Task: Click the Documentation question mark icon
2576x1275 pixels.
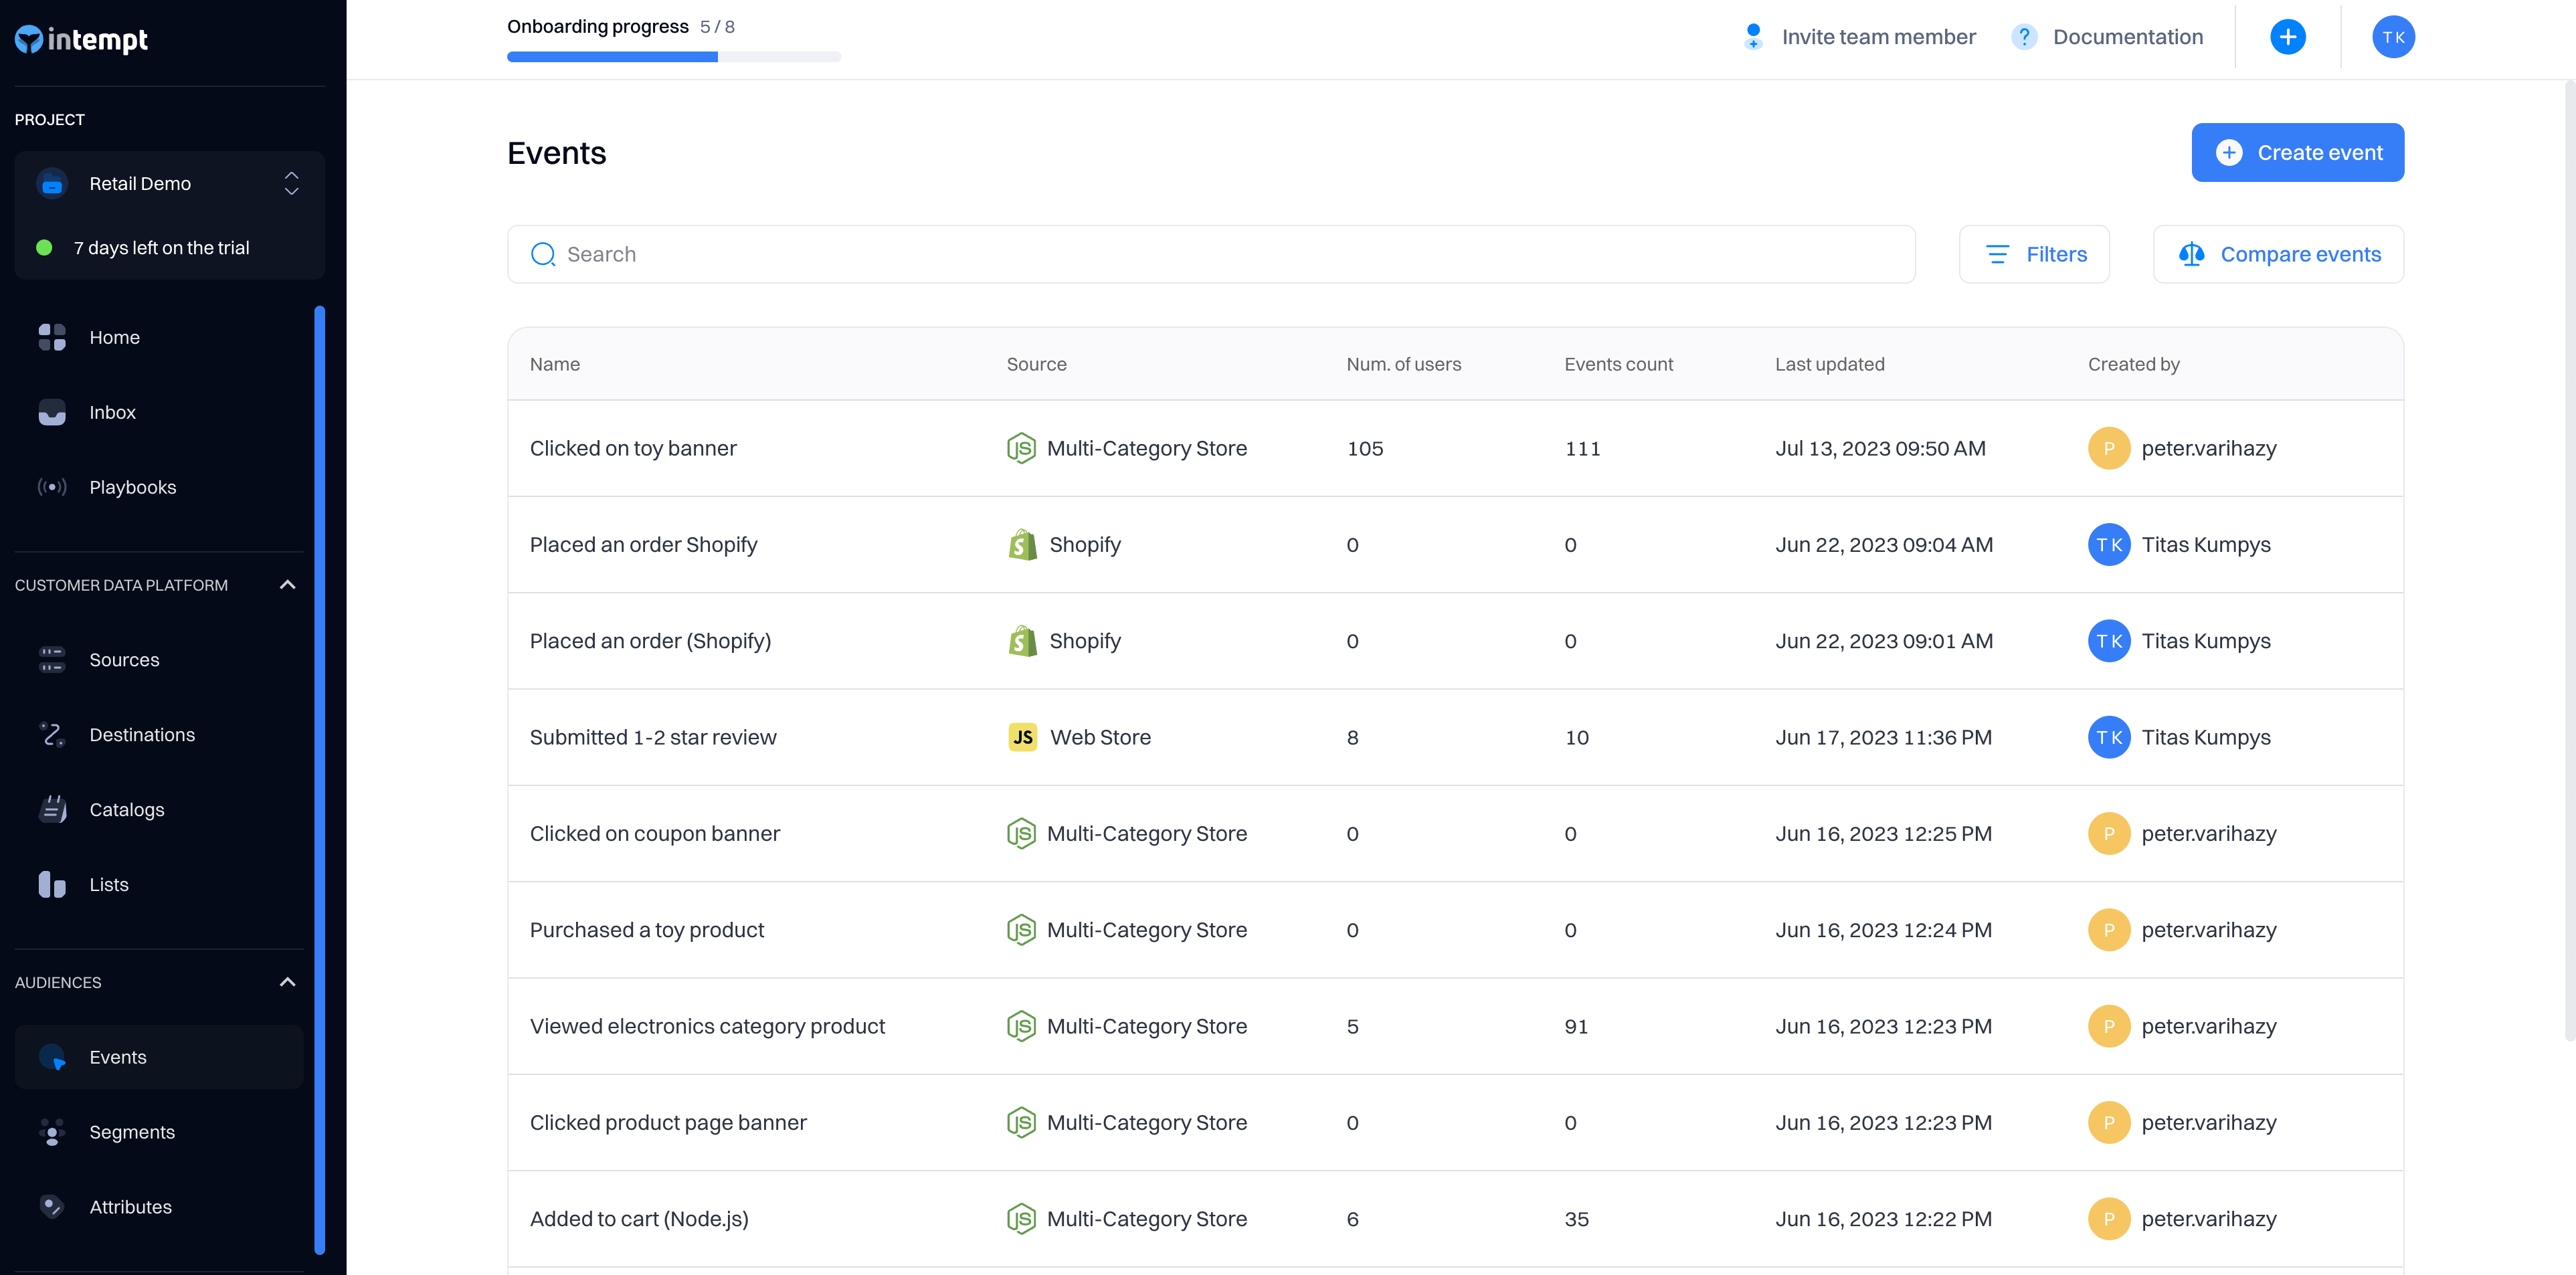Action: 2024,37
